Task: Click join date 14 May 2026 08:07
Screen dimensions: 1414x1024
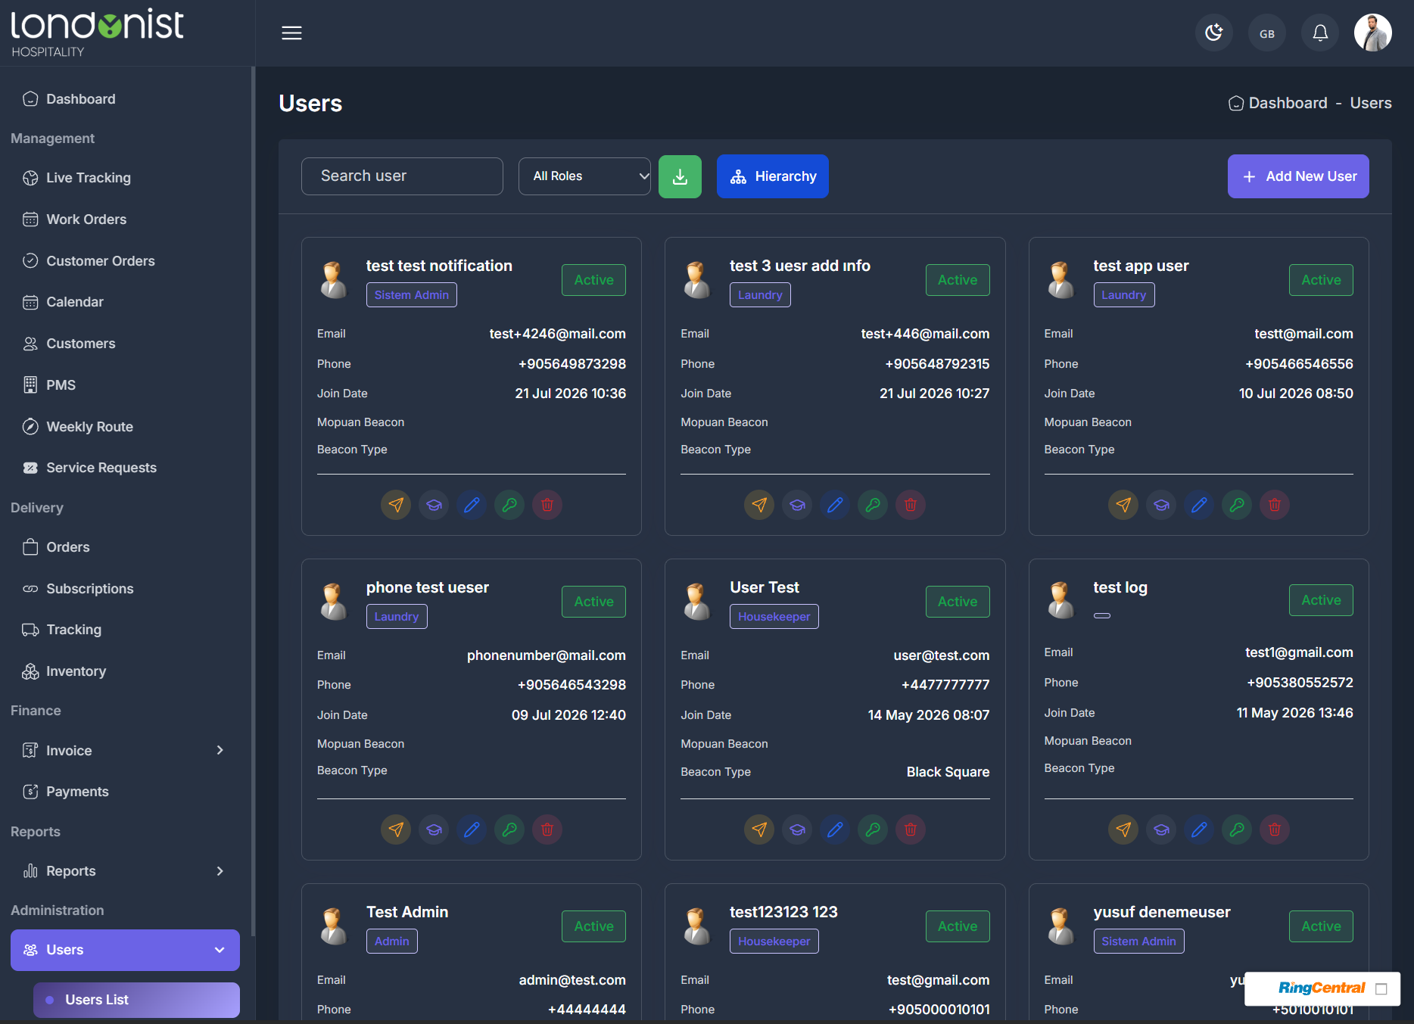Action: (x=928, y=715)
